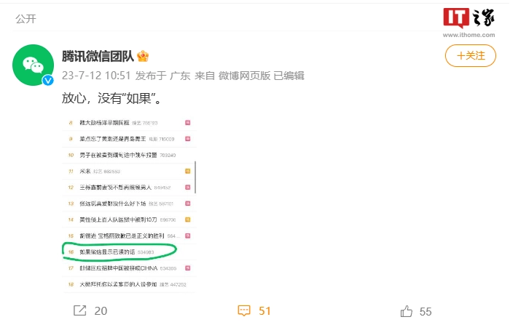510x325 pixels.
Task: Click the red tag icon on row 8
Action: click(x=188, y=123)
